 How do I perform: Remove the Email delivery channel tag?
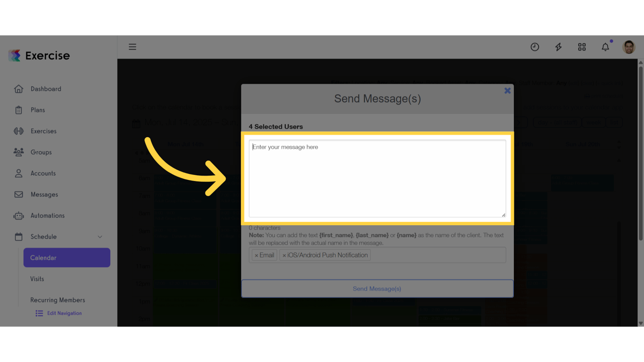click(257, 255)
